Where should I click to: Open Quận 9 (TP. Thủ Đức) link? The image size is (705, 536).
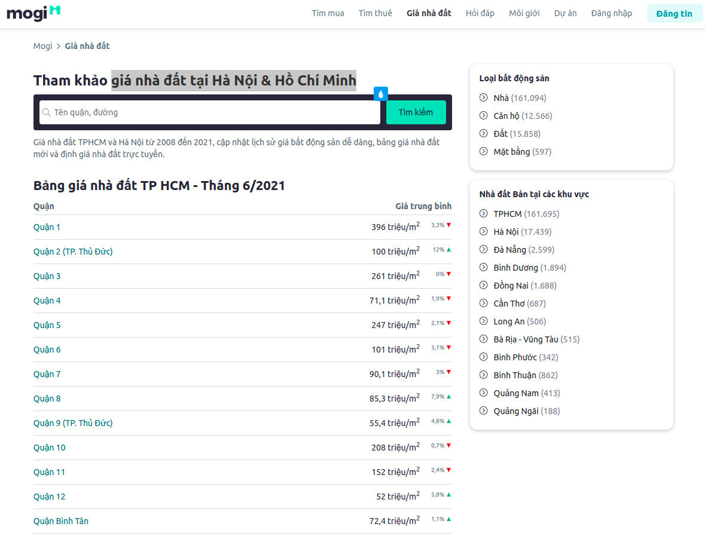(73, 423)
